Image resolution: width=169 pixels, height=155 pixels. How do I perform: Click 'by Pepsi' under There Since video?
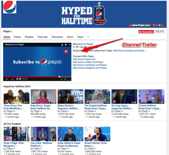(8, 111)
